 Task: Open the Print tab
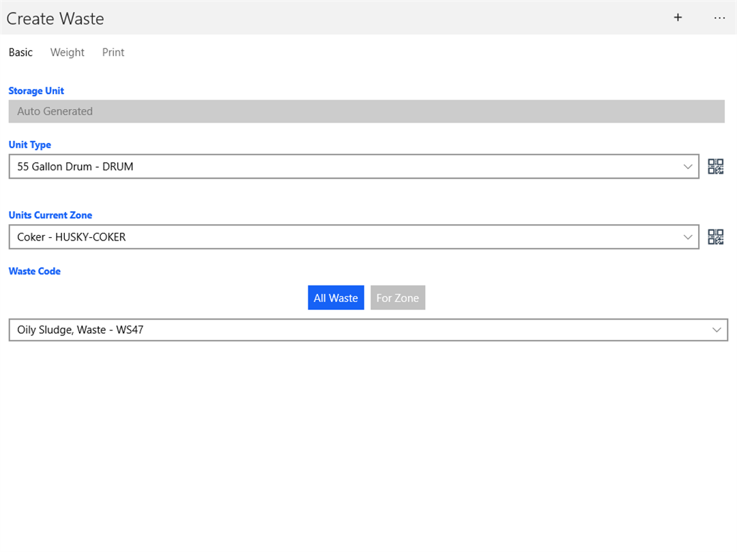click(x=113, y=52)
